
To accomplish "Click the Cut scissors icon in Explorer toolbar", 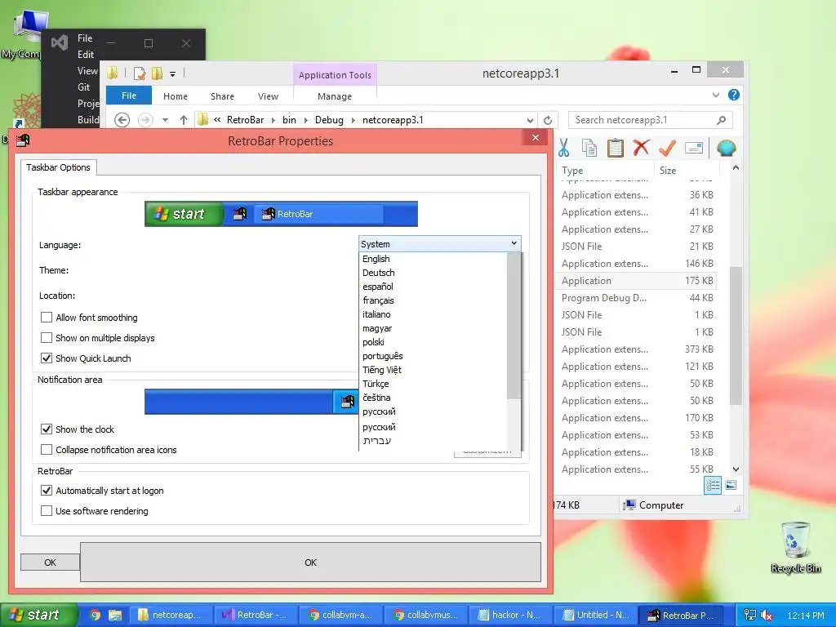I will coord(563,148).
